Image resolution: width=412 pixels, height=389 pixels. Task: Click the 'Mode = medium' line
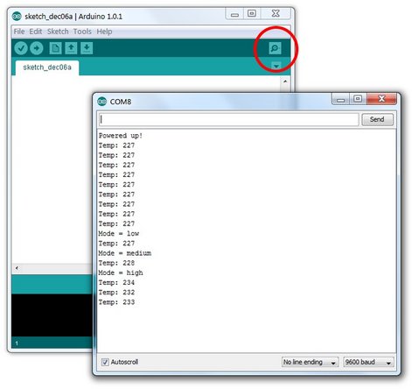click(x=125, y=253)
